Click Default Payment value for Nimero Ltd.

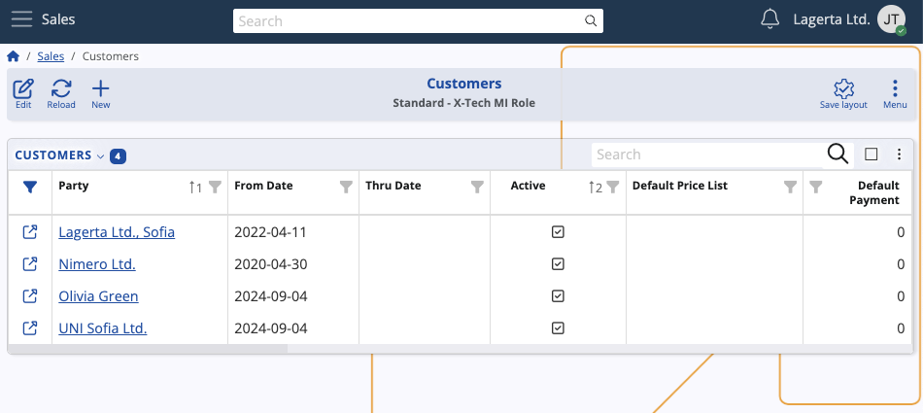[x=900, y=264]
